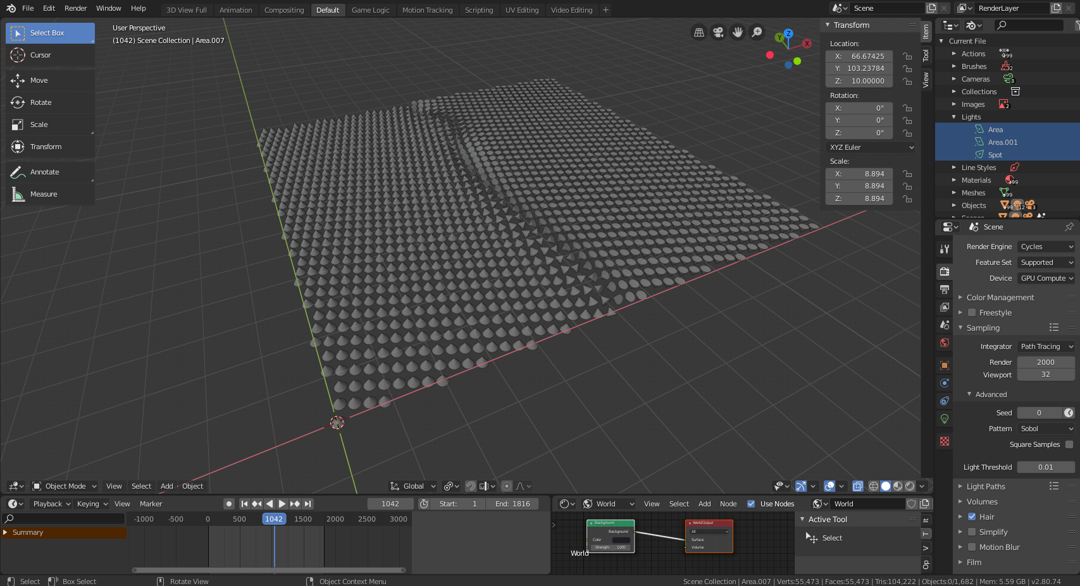Open Object Mode dropdown

coord(65,486)
